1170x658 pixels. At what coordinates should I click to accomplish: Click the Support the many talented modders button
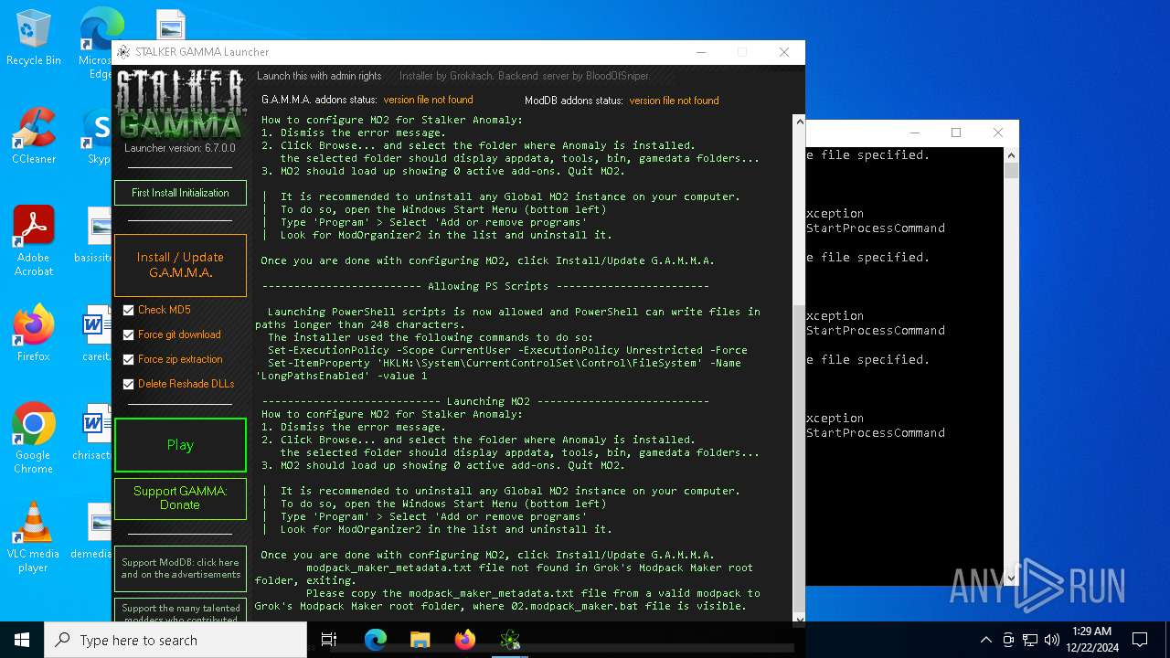[180, 609]
